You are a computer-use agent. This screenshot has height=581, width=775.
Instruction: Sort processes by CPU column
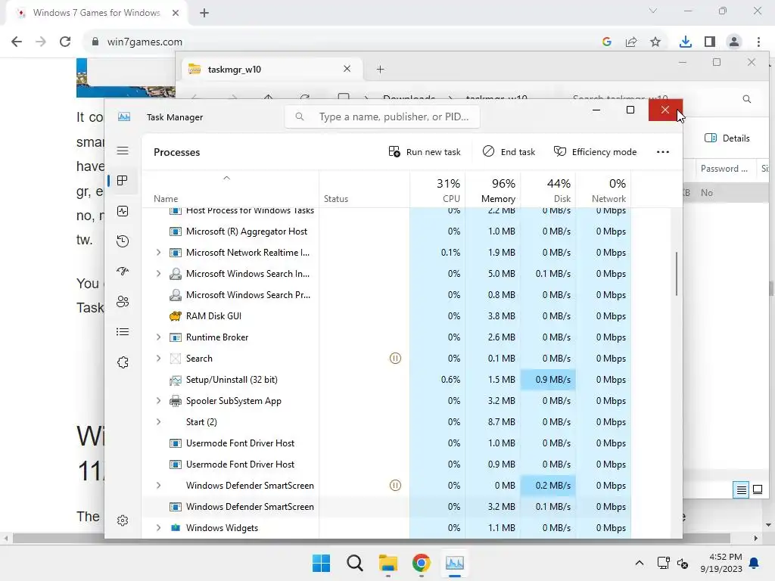pos(437,190)
